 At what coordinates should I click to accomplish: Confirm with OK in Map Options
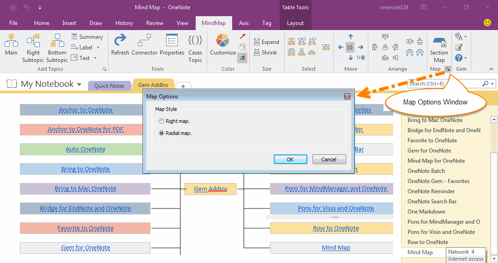pos(290,159)
